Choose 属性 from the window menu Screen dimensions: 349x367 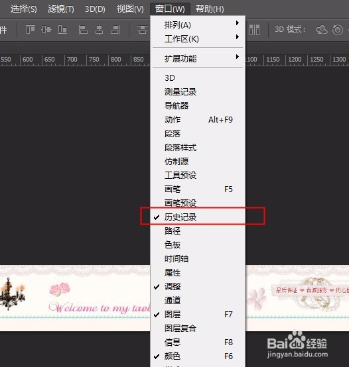coord(198,273)
